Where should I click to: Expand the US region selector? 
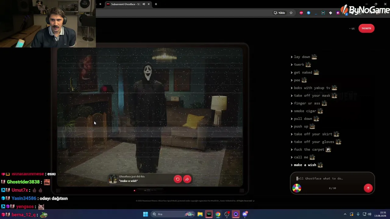click(352, 29)
